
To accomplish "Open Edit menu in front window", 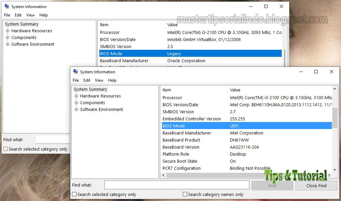I will click(87, 80).
